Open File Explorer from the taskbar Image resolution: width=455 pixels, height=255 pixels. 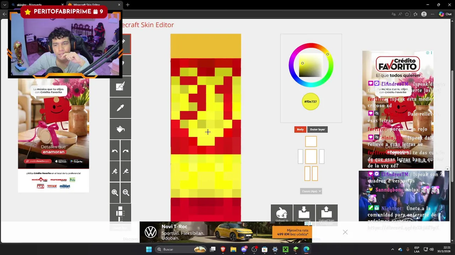click(234, 249)
